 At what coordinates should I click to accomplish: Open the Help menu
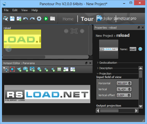tap(35, 10)
